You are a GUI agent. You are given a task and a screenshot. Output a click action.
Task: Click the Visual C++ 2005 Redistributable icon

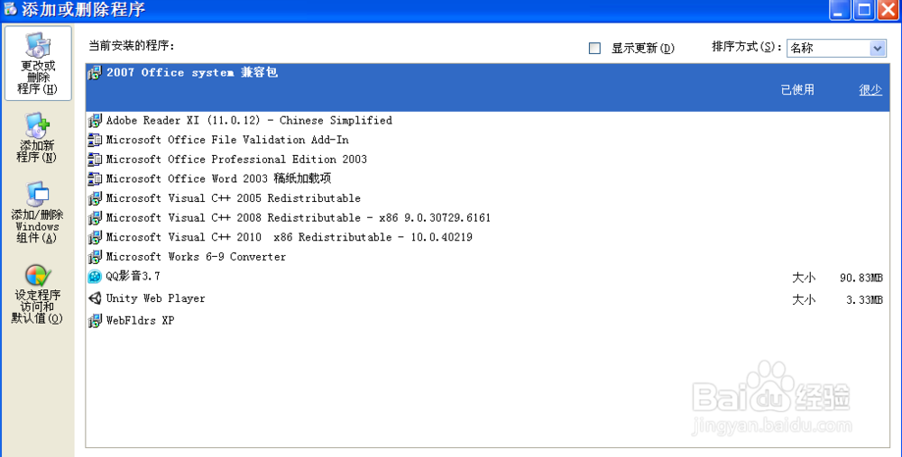click(95, 199)
